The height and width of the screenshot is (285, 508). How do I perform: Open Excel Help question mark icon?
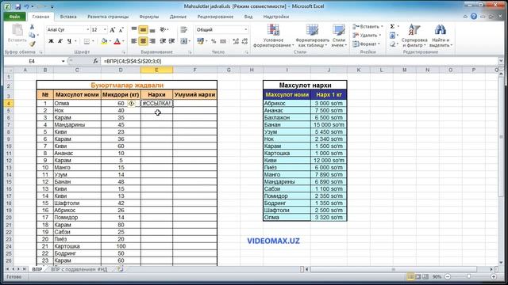coord(474,16)
